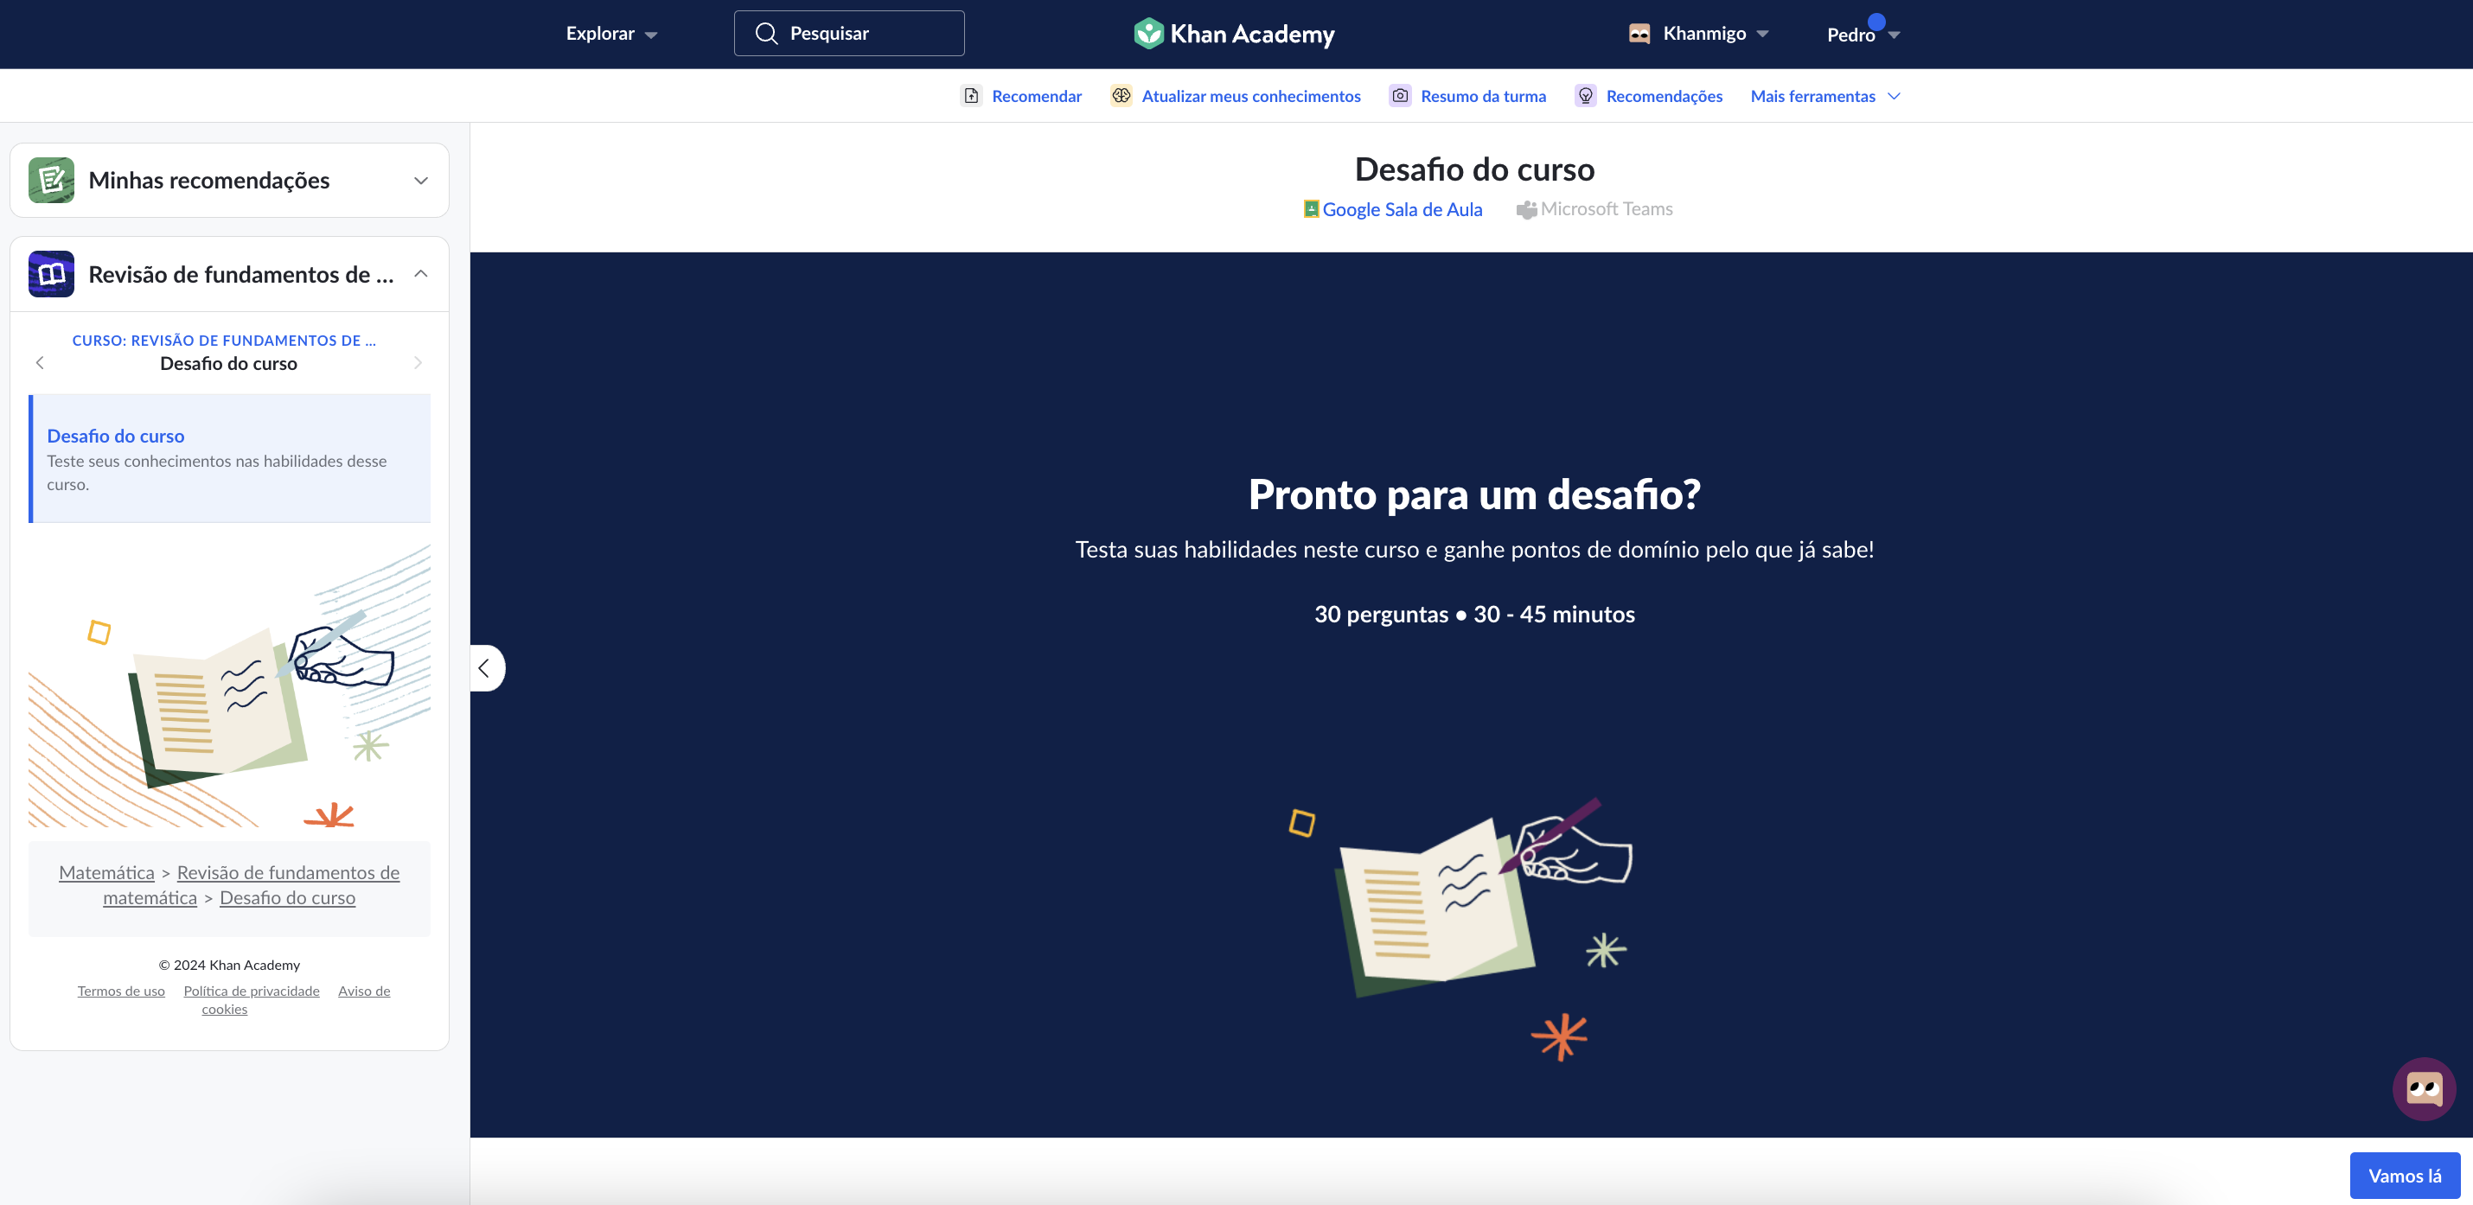Image resolution: width=2473 pixels, height=1205 pixels.
Task: Collapse the Revisão de fundamentos panel chevron
Action: (420, 274)
